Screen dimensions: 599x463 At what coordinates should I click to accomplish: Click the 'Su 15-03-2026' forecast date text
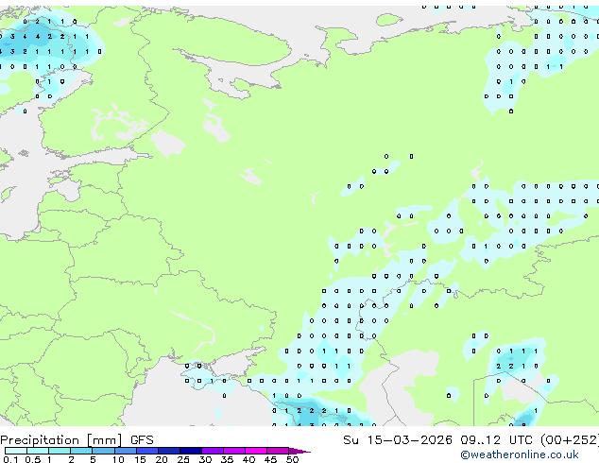pos(398,440)
